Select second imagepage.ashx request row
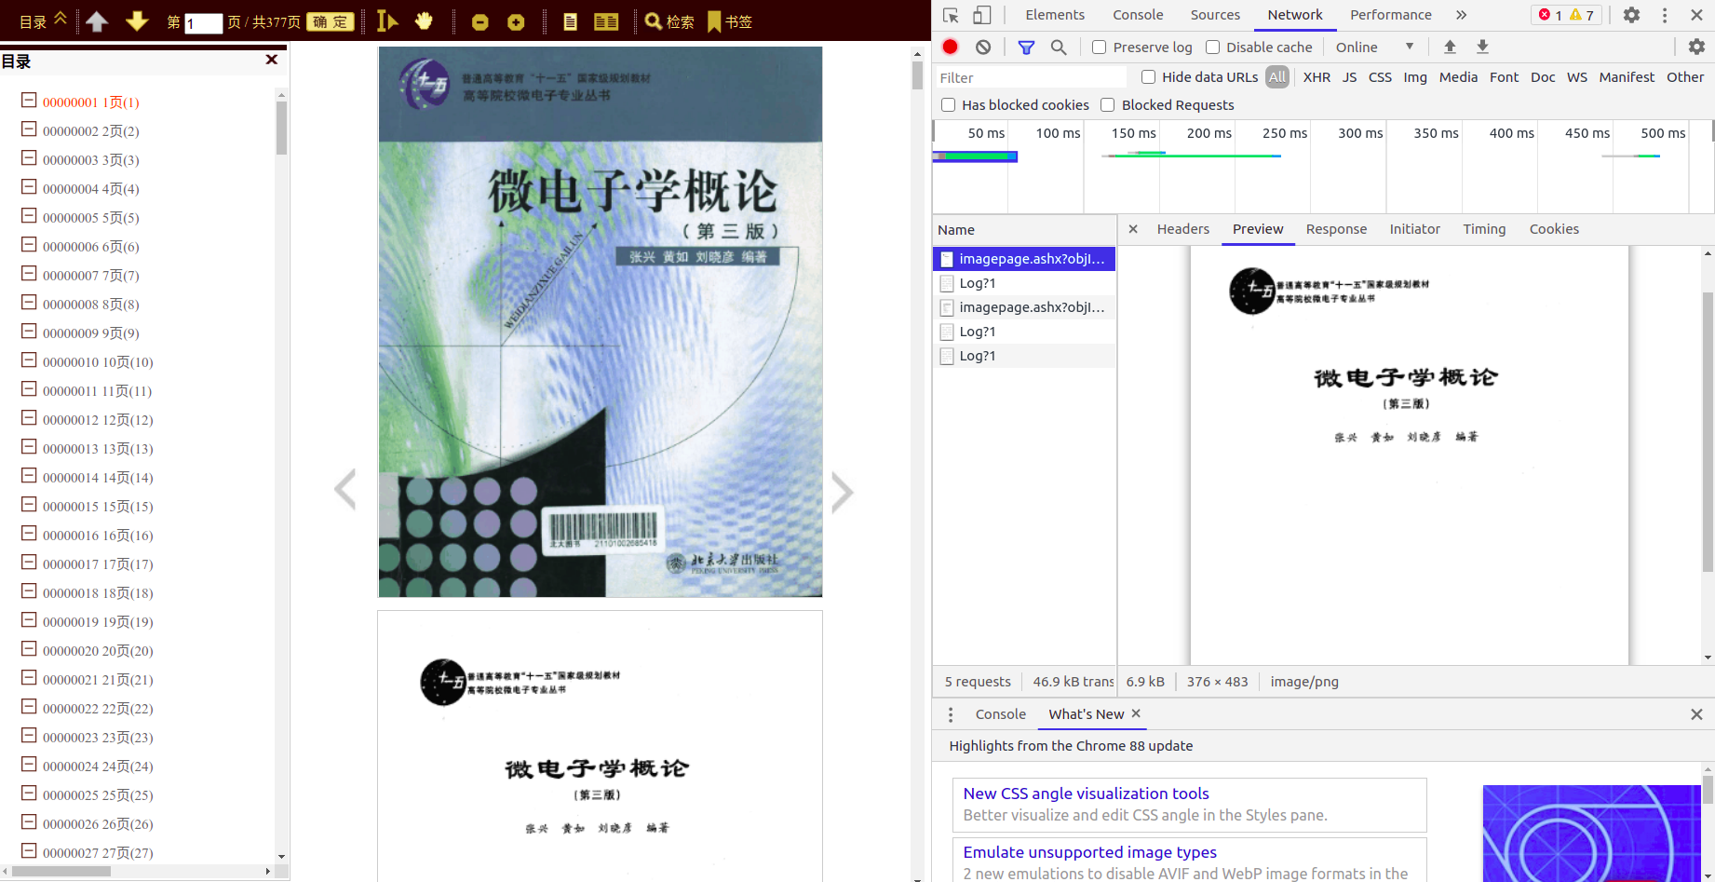The image size is (1715, 882). coord(1024,307)
